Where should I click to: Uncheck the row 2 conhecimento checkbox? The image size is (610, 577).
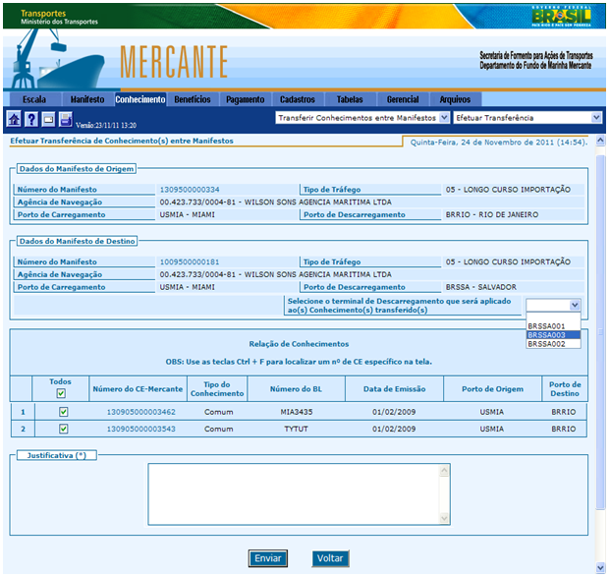coord(63,429)
